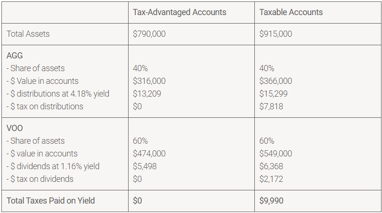Click the $15,299 distributions amount
Image resolution: width=382 pixels, height=213 pixels.
(x=273, y=94)
